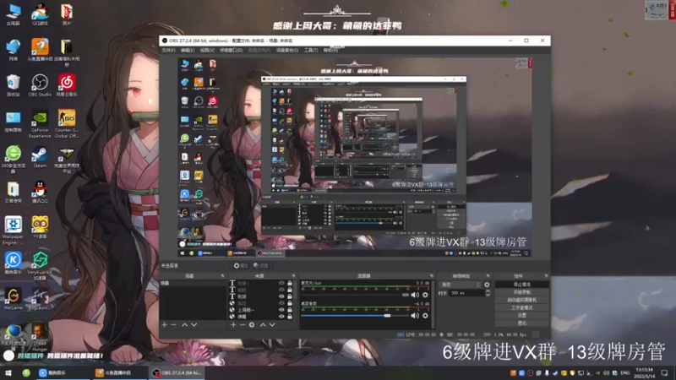Toggle 工作室模式 studio mode
Image resolution: width=676 pixels, height=380 pixels.
click(521, 307)
